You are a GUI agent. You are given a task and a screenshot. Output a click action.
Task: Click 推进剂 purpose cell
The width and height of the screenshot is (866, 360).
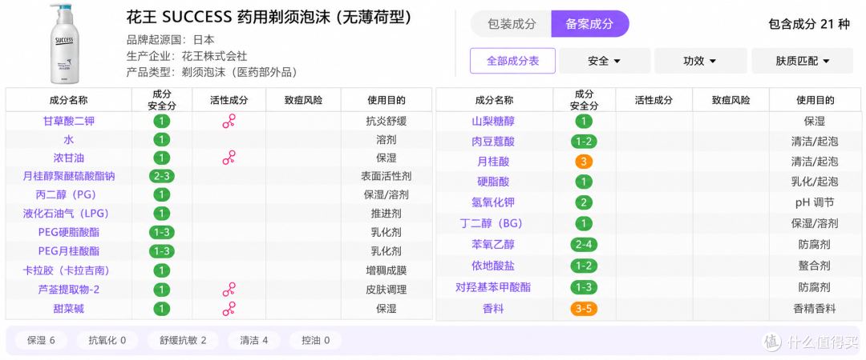386,214
